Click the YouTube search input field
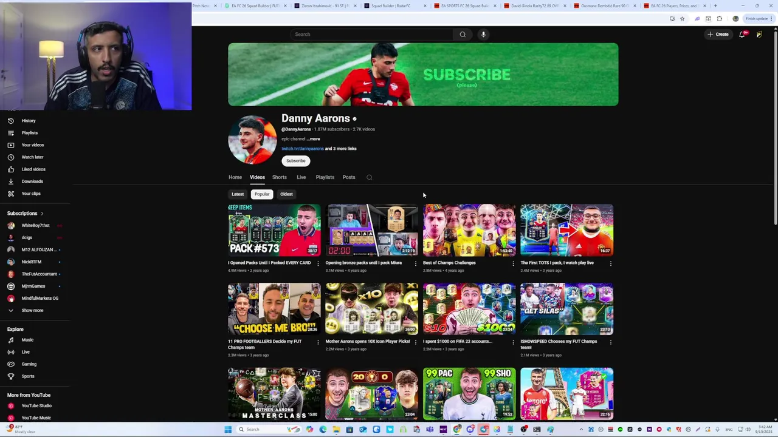The image size is (778, 437). click(x=372, y=35)
